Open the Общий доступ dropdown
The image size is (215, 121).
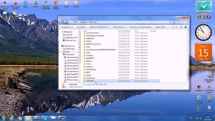point(119,27)
